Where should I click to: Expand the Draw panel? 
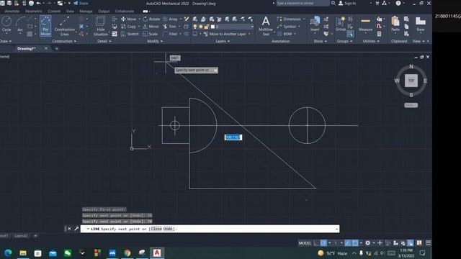[6, 42]
